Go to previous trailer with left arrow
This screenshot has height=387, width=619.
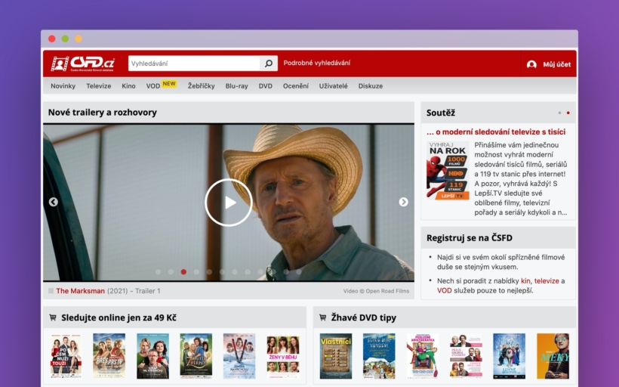point(54,202)
